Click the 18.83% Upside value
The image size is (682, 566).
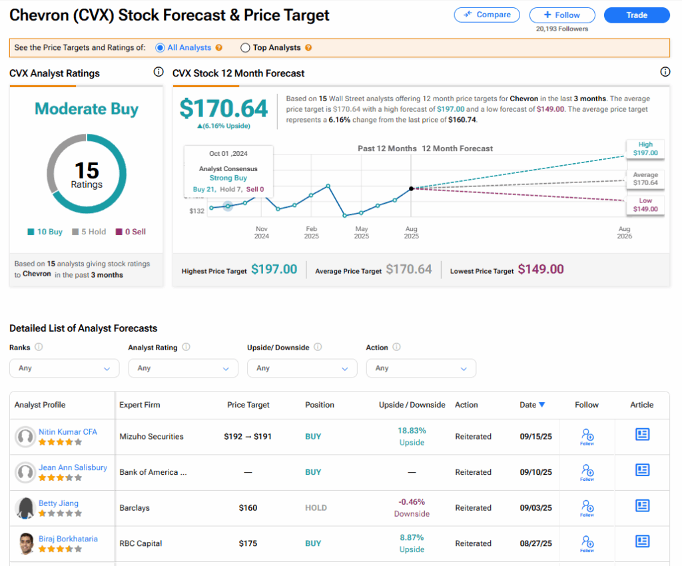tap(412, 436)
